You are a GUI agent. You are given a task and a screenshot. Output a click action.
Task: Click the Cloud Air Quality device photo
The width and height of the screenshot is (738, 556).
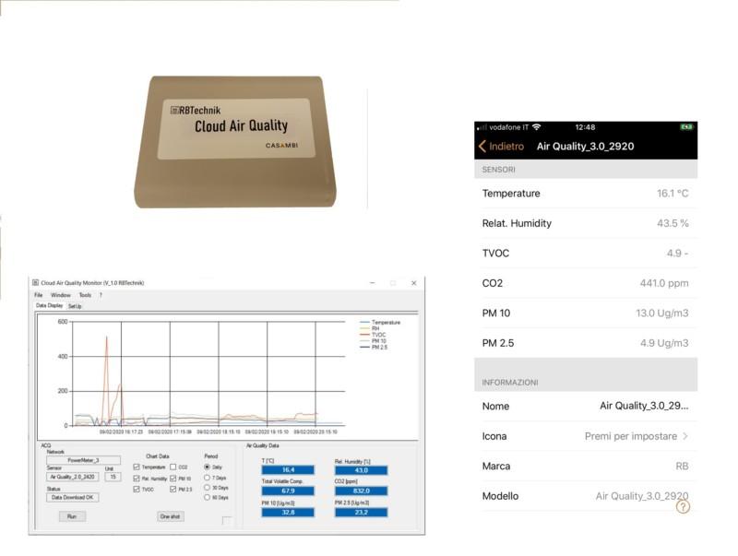click(235, 142)
